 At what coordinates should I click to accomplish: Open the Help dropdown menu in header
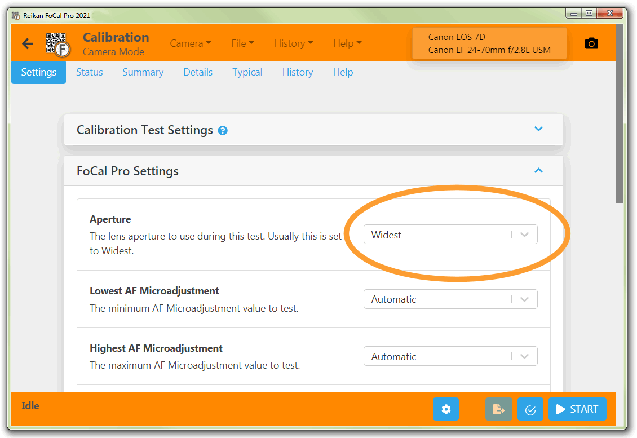[x=347, y=43]
